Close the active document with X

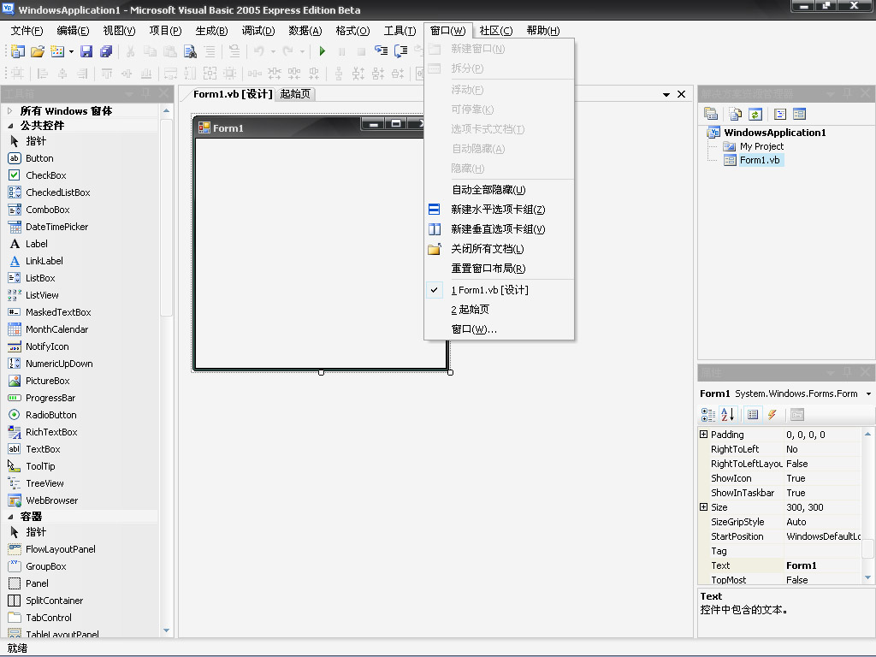pyautogui.click(x=681, y=94)
